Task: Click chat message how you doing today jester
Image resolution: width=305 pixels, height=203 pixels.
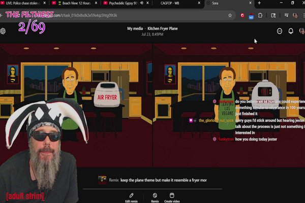Action: coord(256,139)
